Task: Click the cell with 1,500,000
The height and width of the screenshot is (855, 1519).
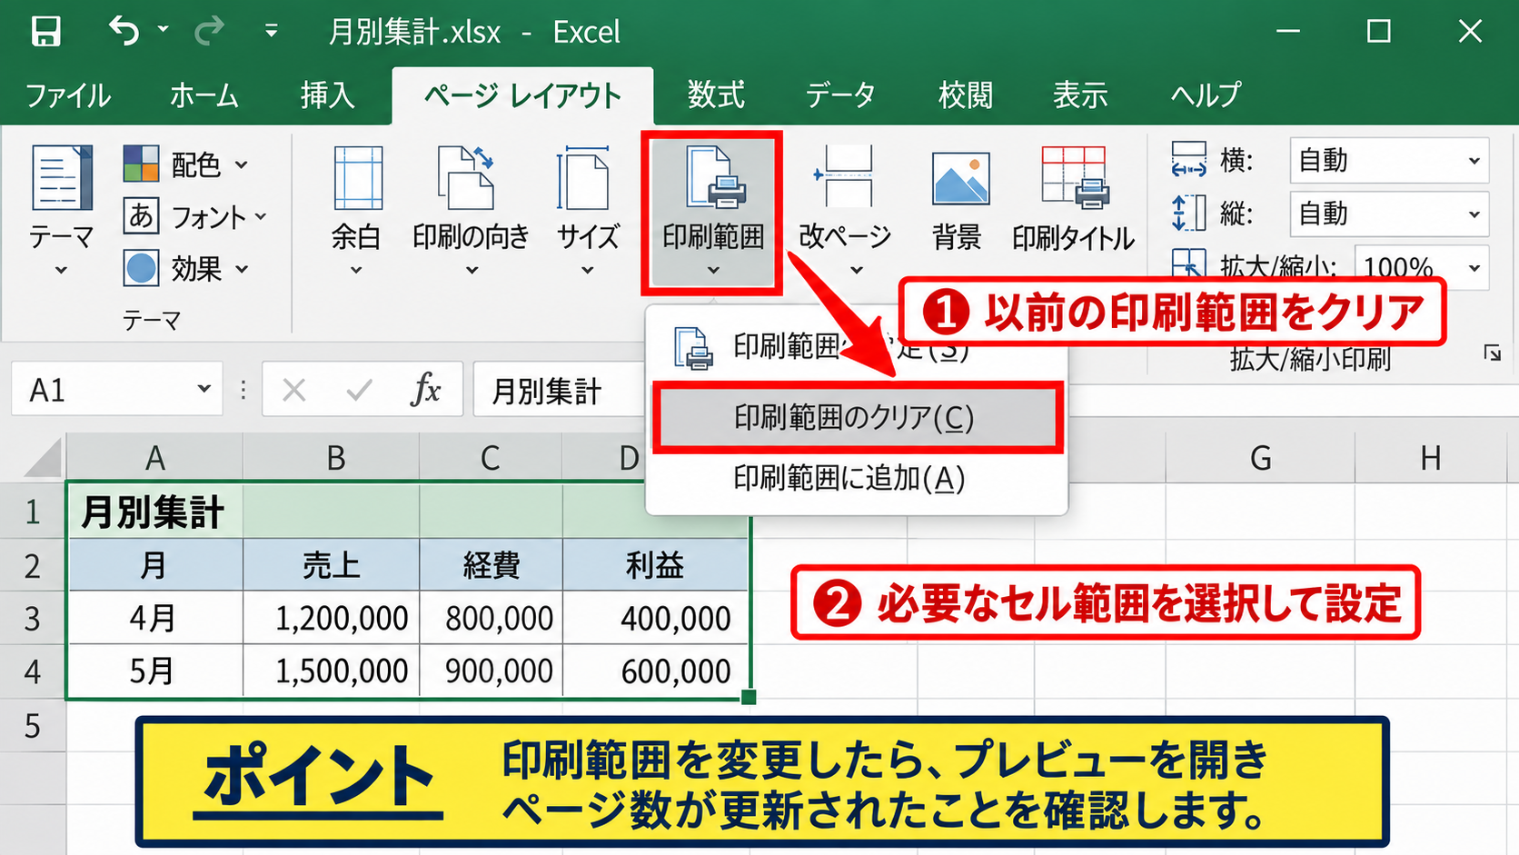Action: [x=332, y=671]
